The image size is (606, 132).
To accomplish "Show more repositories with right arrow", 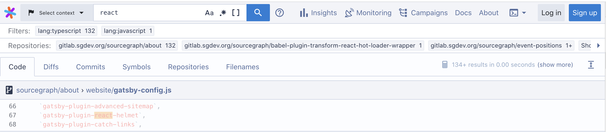I will (x=599, y=46).
